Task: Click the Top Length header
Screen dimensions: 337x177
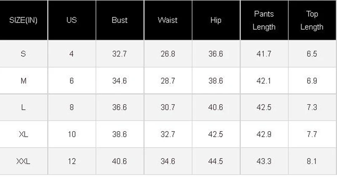Action: pos(312,20)
